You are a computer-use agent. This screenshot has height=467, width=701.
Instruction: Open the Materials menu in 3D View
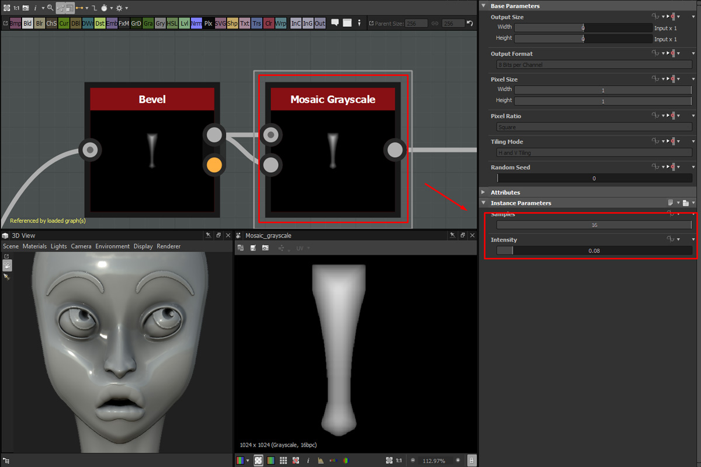pos(34,246)
